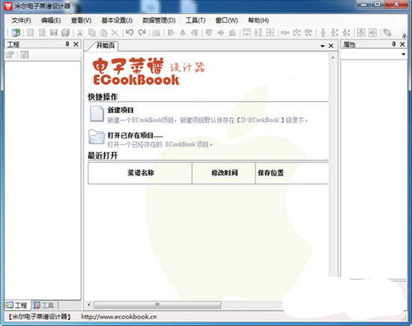This screenshot has width=412, height=326.
Task: Click the 修改时间 column header
Action: tap(224, 173)
